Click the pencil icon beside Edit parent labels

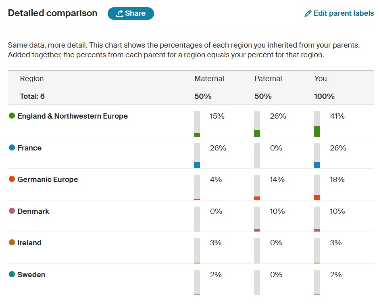tap(308, 14)
